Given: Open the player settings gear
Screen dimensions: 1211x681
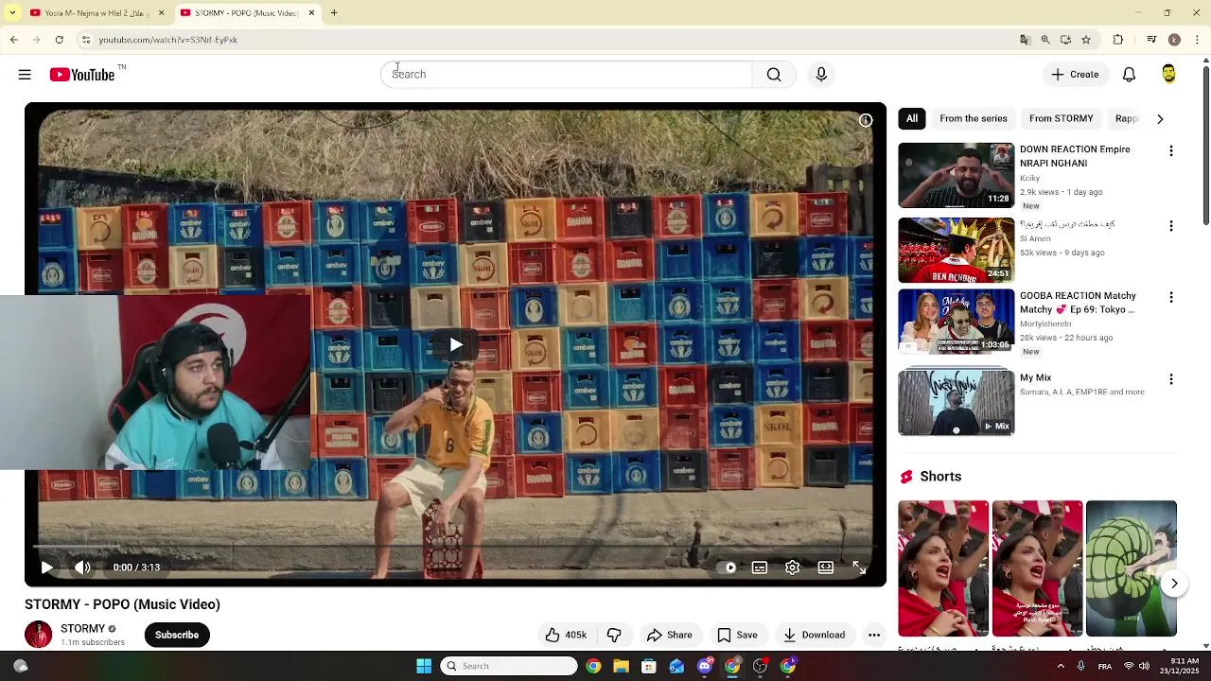Looking at the screenshot, I should (793, 567).
